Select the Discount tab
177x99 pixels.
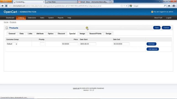[x=61, y=34]
